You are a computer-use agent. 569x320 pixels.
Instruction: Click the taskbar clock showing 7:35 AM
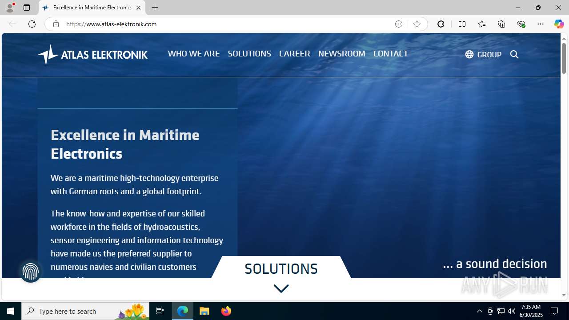click(532, 311)
